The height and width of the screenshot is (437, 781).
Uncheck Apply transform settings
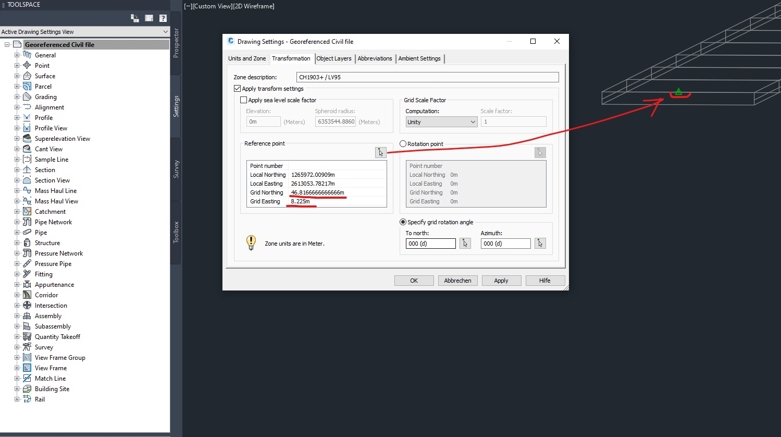(237, 88)
